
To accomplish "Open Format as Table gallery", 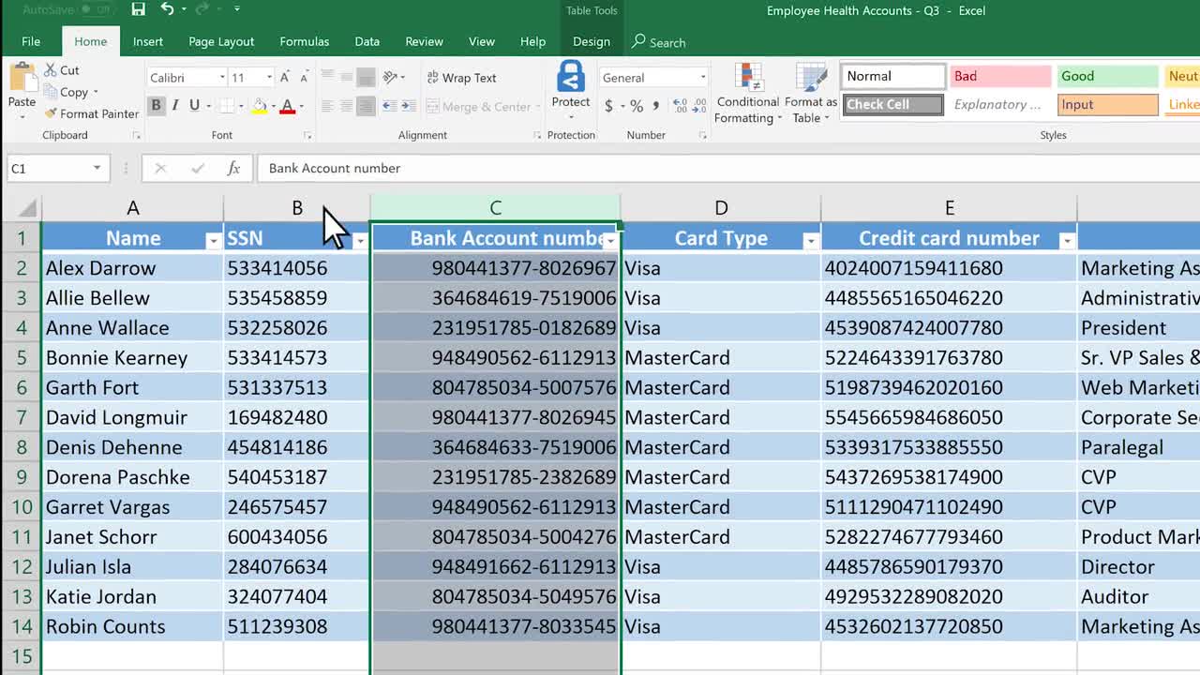I will point(811,94).
